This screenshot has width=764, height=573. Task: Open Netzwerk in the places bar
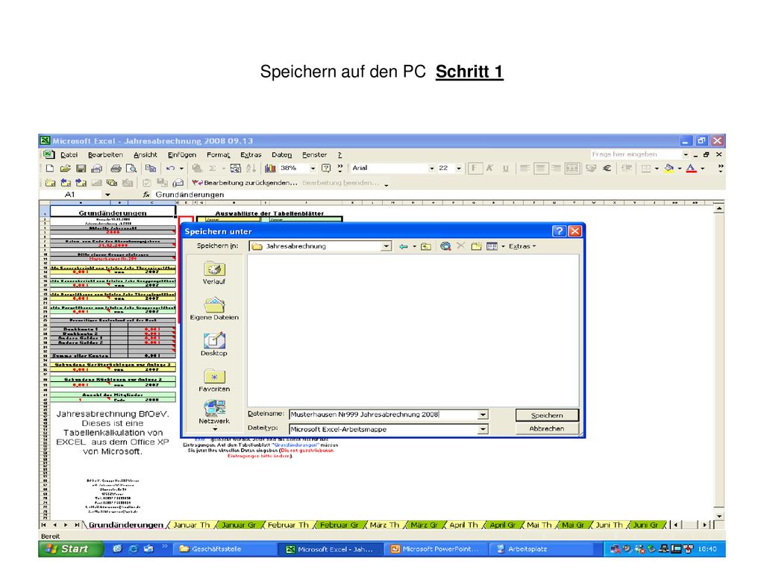(x=214, y=412)
